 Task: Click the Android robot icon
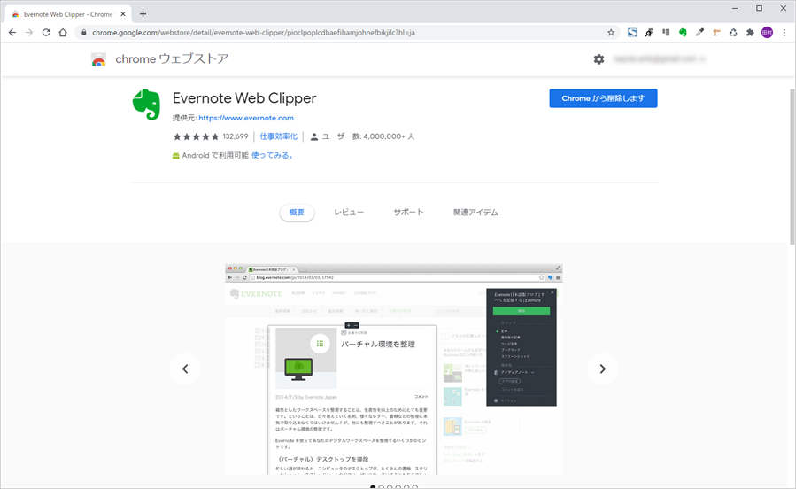[x=175, y=156]
